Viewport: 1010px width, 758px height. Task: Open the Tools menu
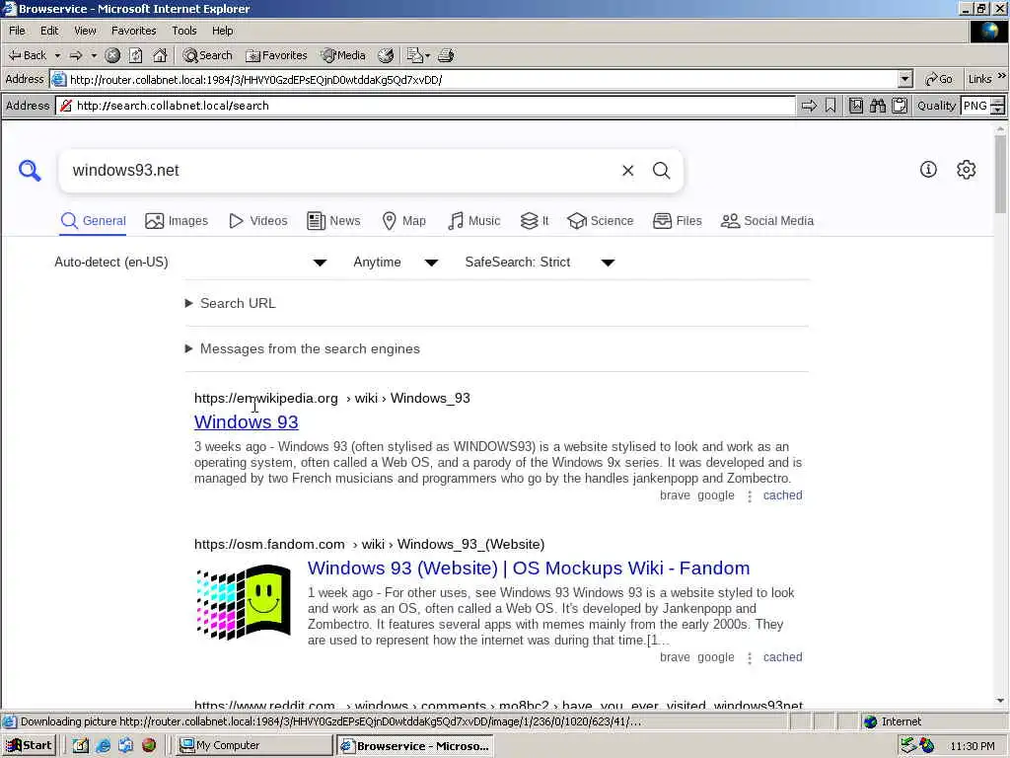[184, 31]
